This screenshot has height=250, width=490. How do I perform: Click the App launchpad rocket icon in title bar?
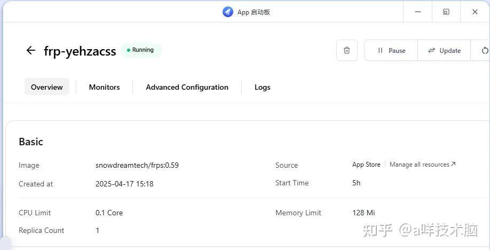[x=228, y=12]
